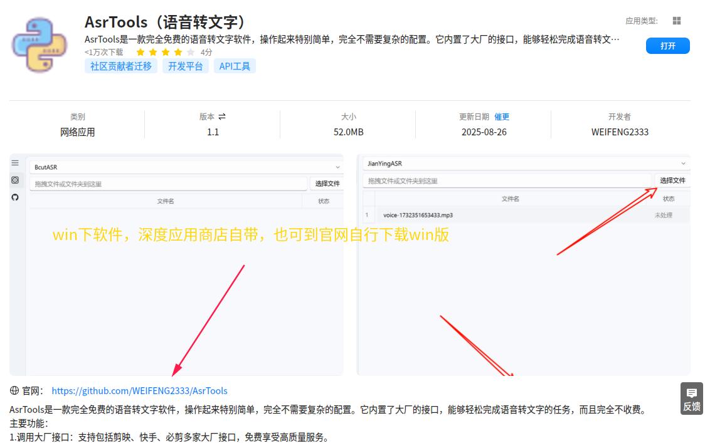Image resolution: width=705 pixels, height=443 pixels.
Task: Click hamburger menu icon in left screenshot
Action: 15,163
